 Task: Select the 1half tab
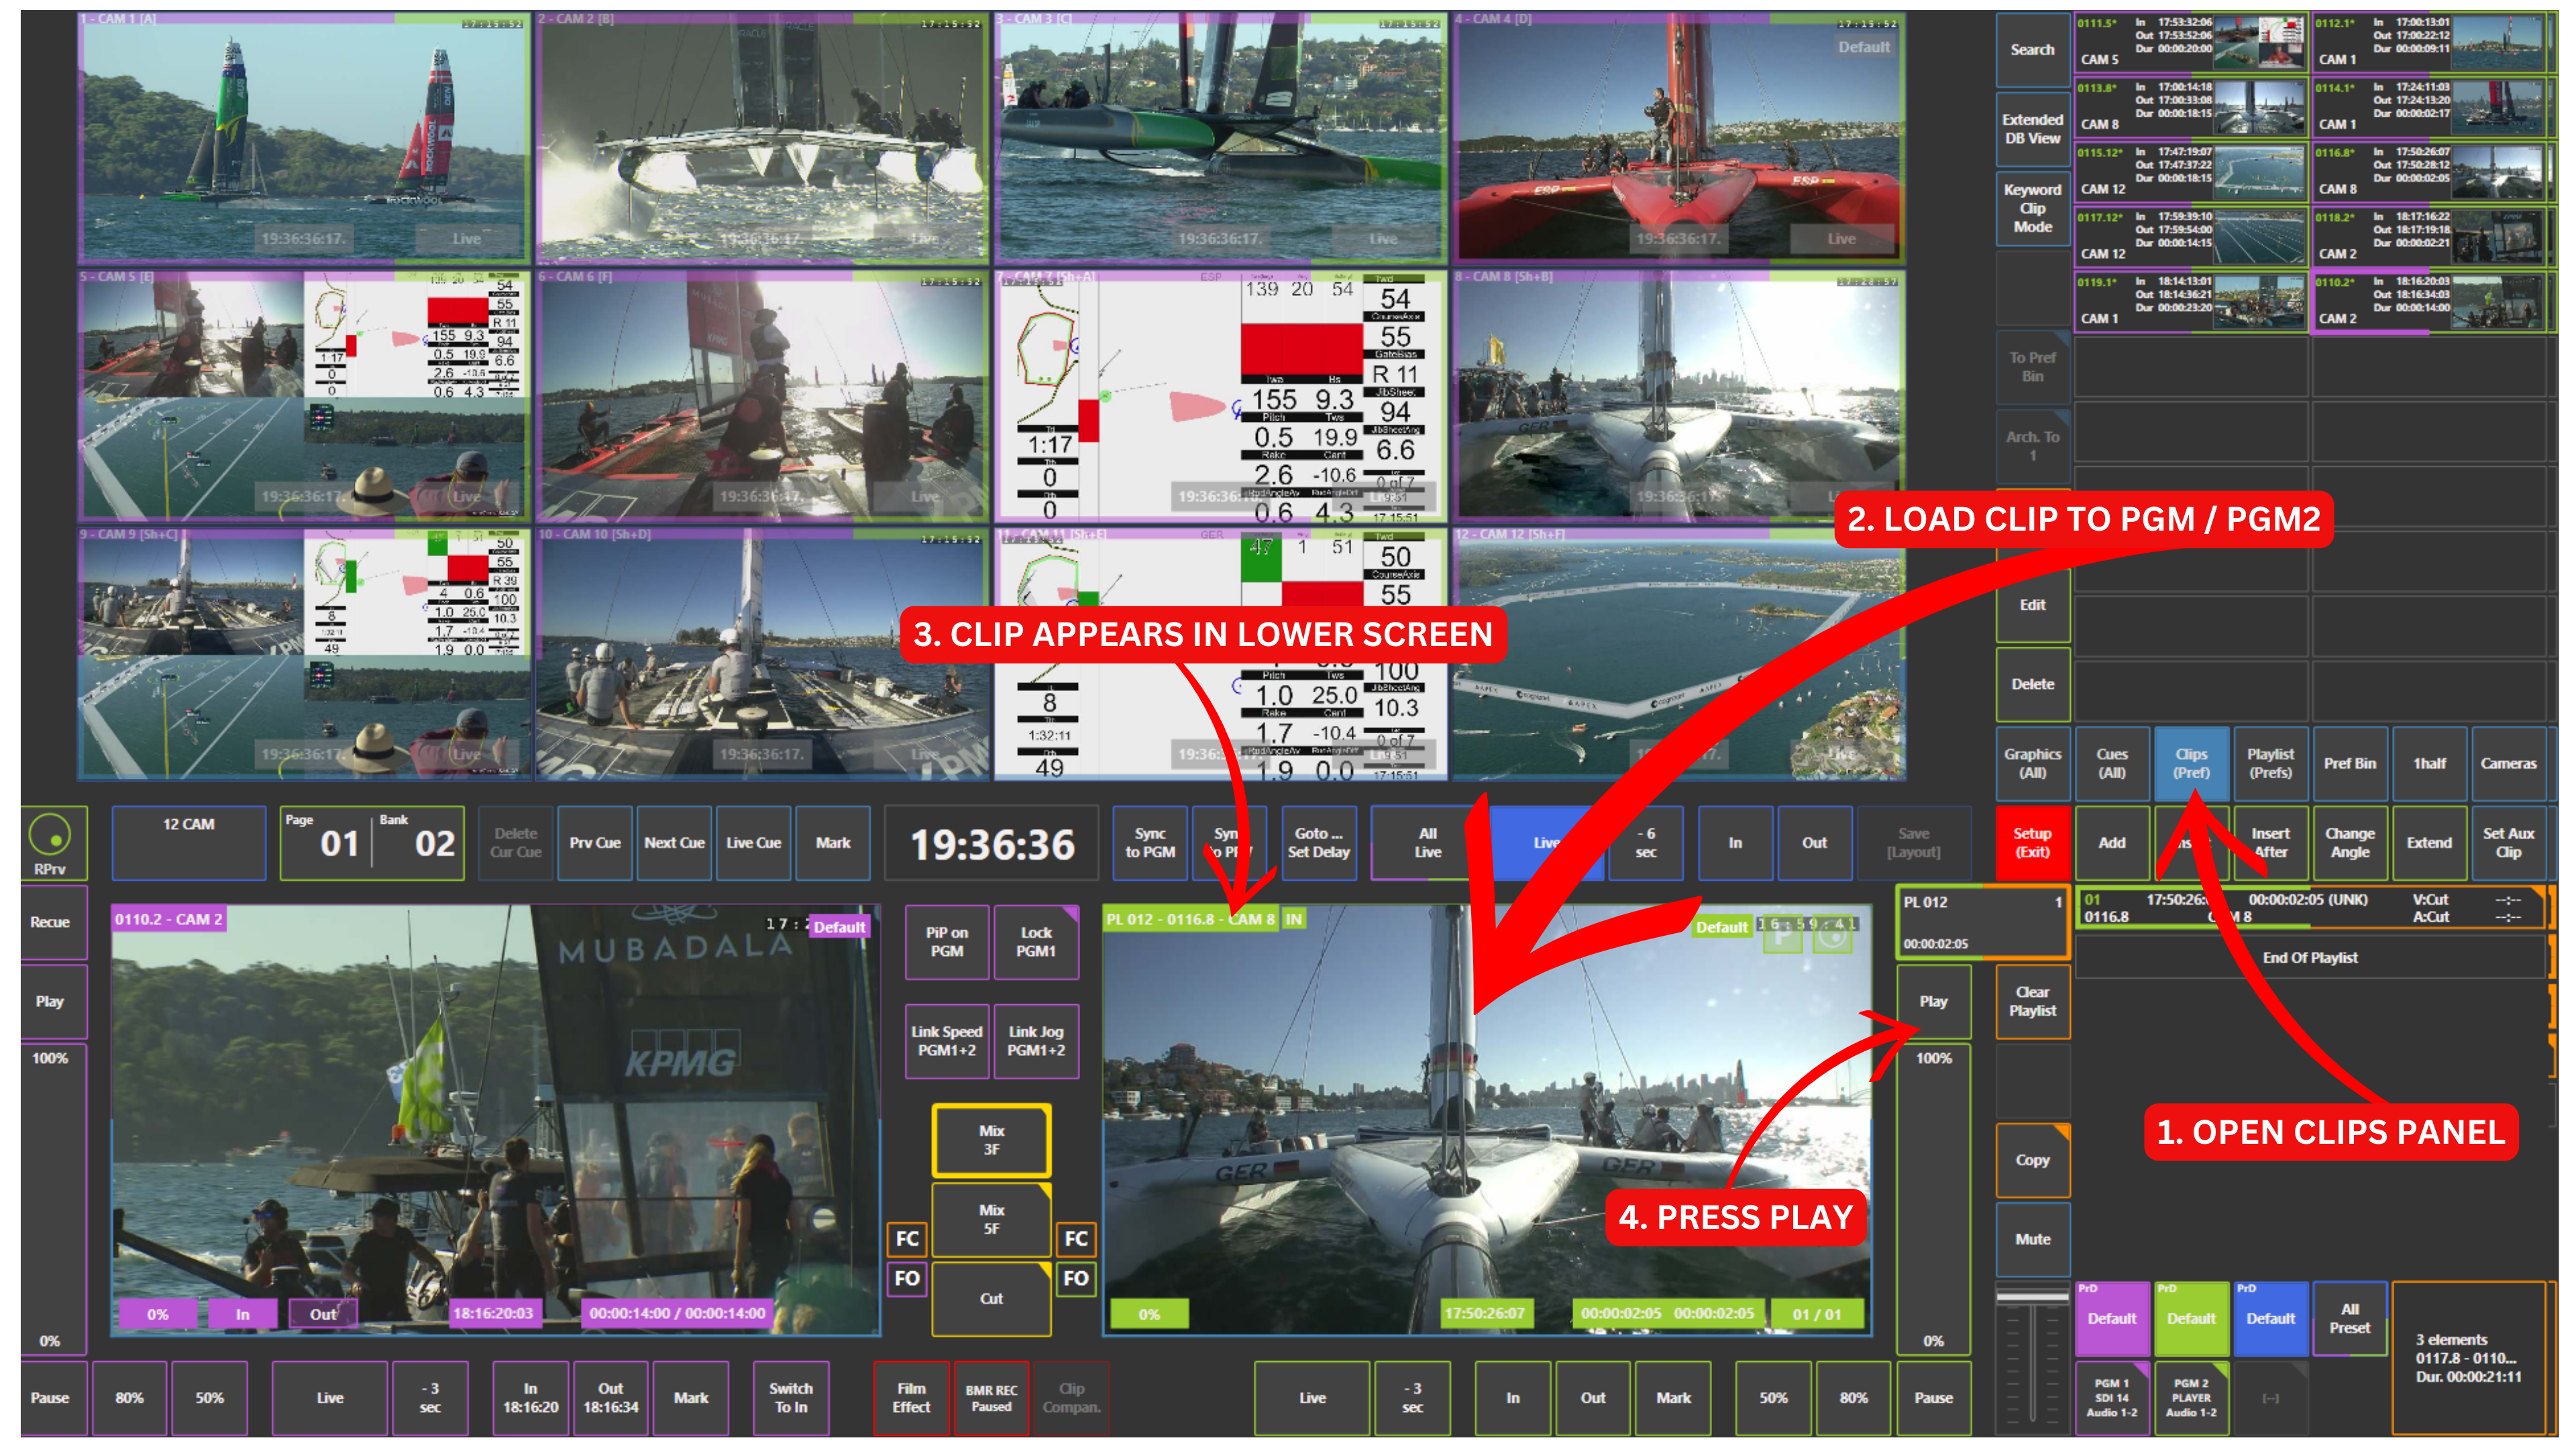(x=2429, y=763)
